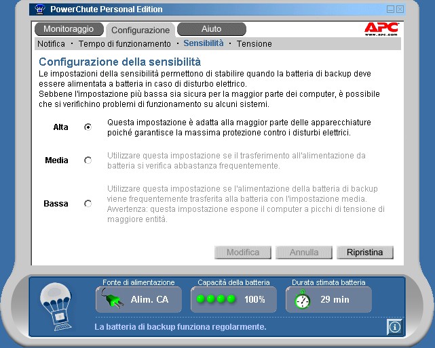Click the green power plug icon
The image size is (435, 348).
[113, 299]
